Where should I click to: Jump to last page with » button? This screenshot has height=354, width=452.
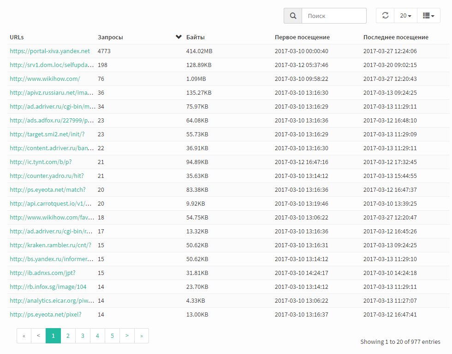point(142,336)
